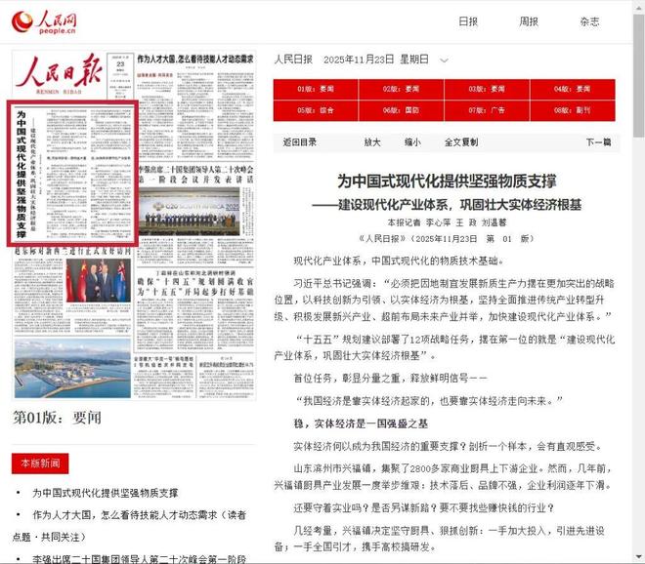Open the people.cn logo homepage
The image size is (645, 564).
click(x=44, y=22)
